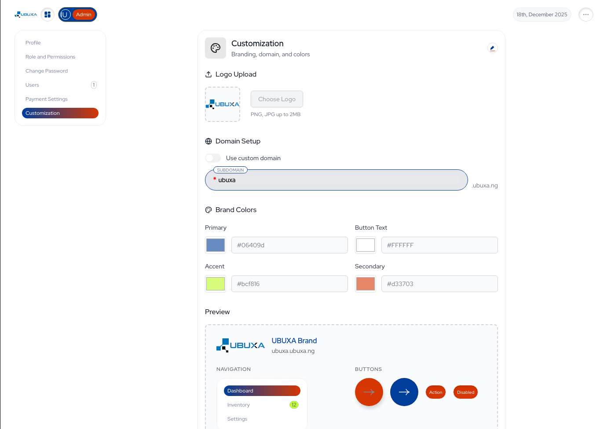
Task: Select Users in the sidebar
Action: pyautogui.click(x=32, y=85)
